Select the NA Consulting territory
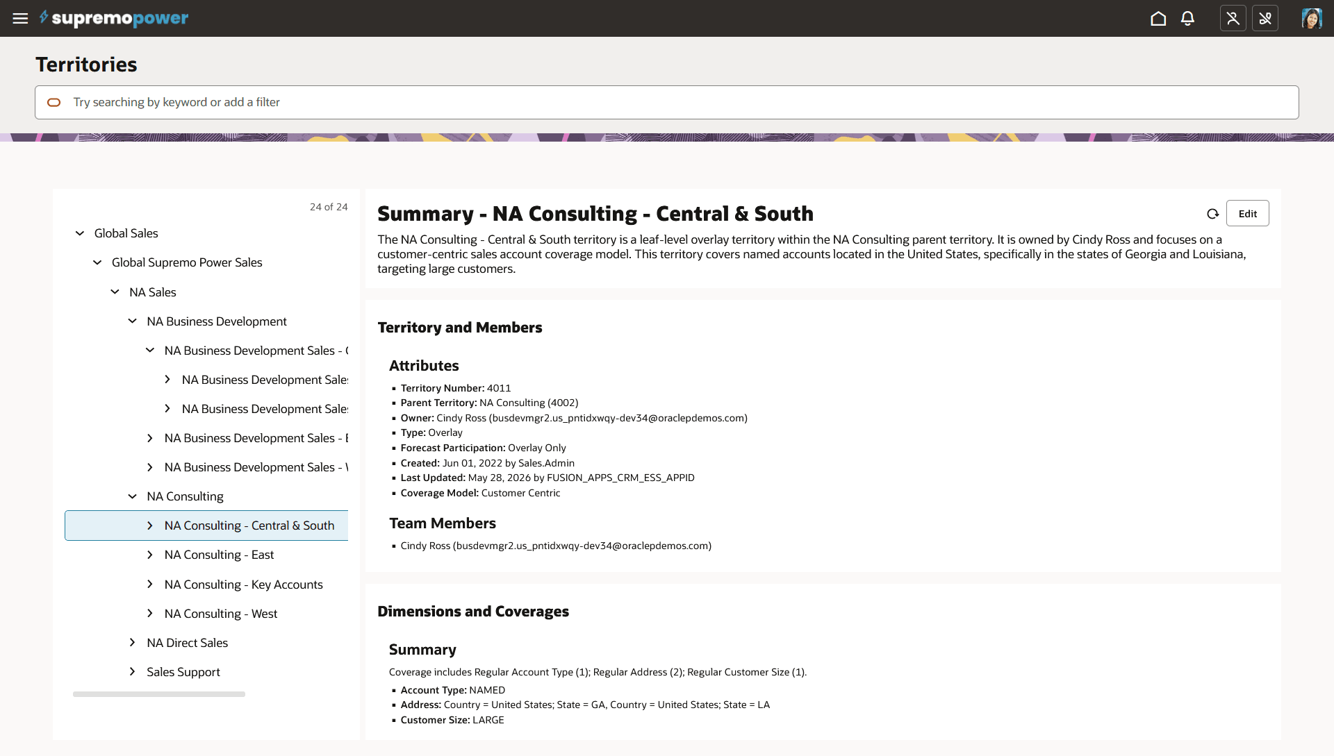This screenshot has width=1334, height=756. (185, 496)
